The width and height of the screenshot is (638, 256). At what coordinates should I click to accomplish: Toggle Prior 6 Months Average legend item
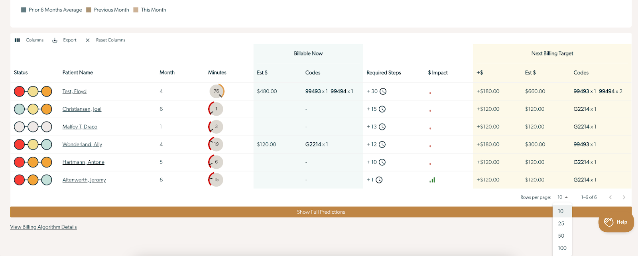pyautogui.click(x=51, y=10)
